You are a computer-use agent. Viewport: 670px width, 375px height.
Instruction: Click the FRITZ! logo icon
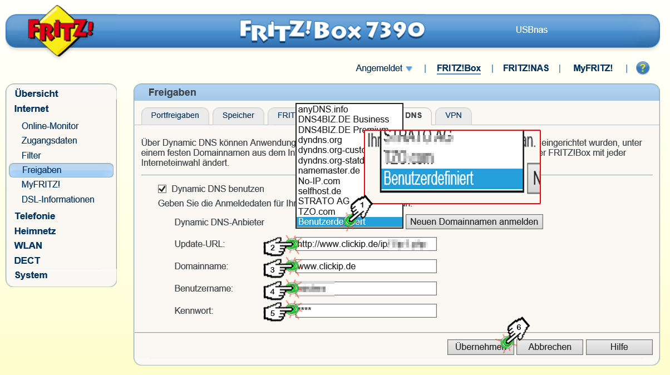coord(60,31)
